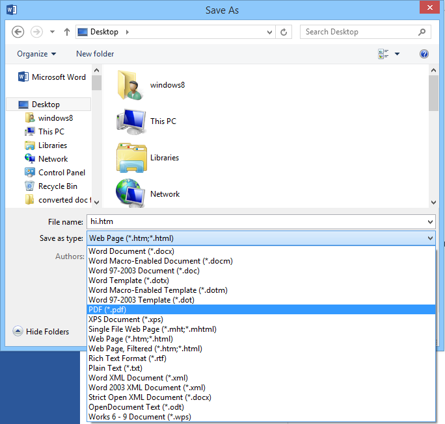Choose Word Macro-Enabled Document (*.docm)
445x424 pixels.
pyautogui.click(x=261, y=261)
